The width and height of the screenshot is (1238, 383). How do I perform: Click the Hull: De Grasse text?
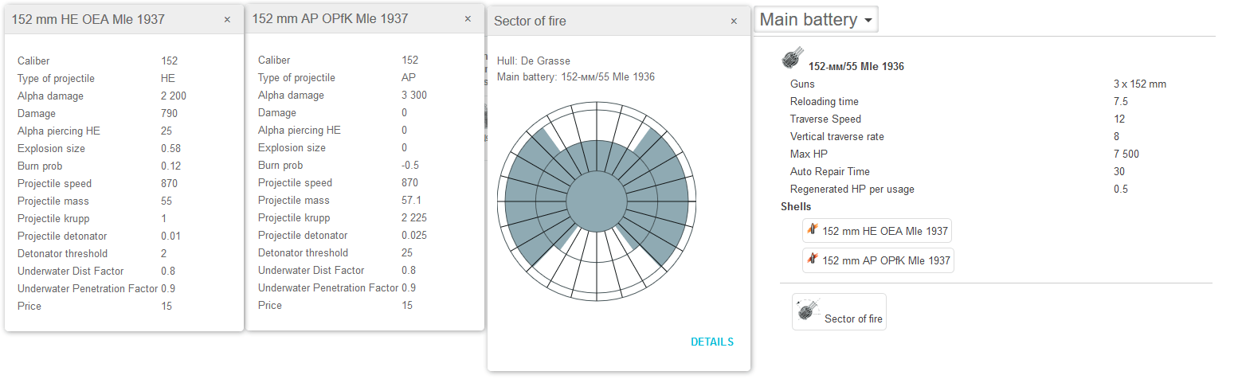click(533, 61)
